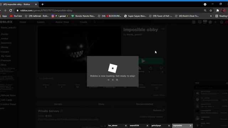The width and height of the screenshot is (228, 128).
Task: Open the Jailbreak Roblox bookmark
Action: pos(37,16)
